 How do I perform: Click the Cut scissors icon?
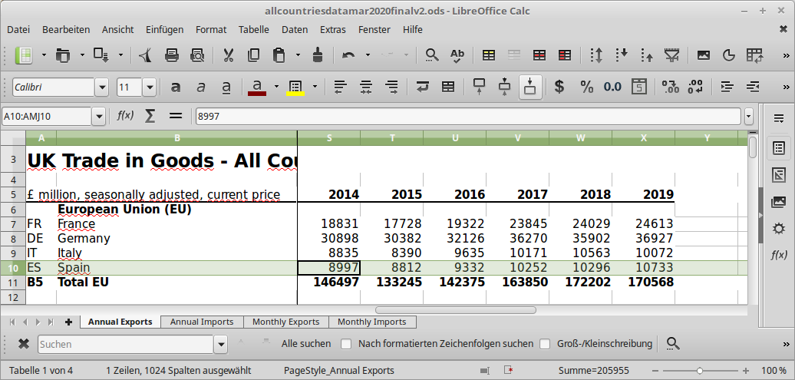click(228, 55)
